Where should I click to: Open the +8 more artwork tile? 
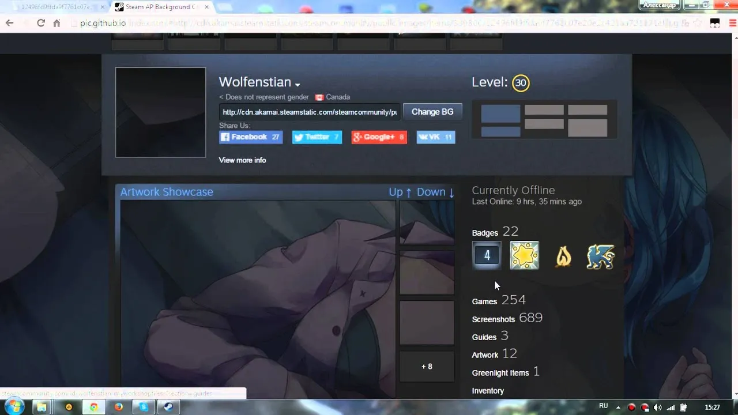[x=427, y=367]
